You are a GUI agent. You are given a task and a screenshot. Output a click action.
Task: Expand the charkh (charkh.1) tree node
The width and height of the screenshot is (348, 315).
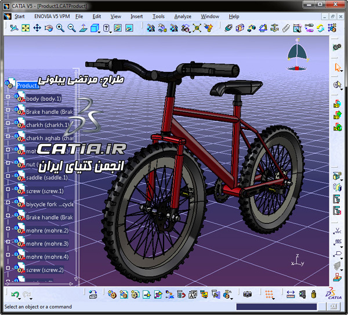(8, 123)
